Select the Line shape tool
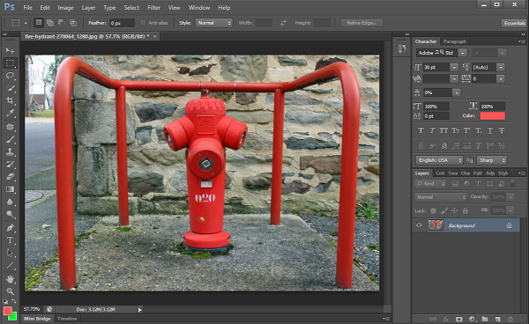The image size is (529, 324). (x=10, y=265)
